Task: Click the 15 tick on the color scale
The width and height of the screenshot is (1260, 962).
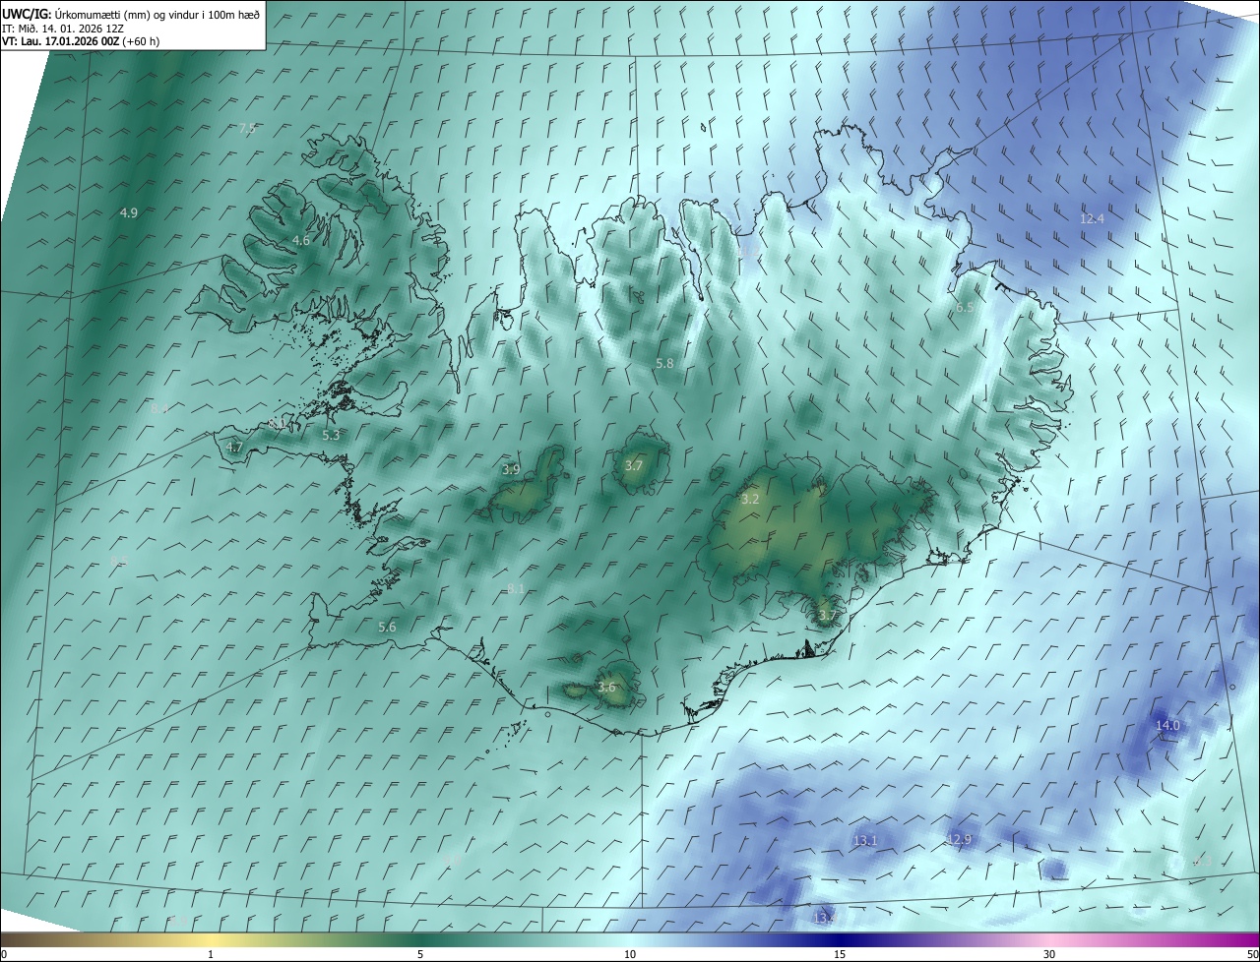Action: tap(840, 954)
